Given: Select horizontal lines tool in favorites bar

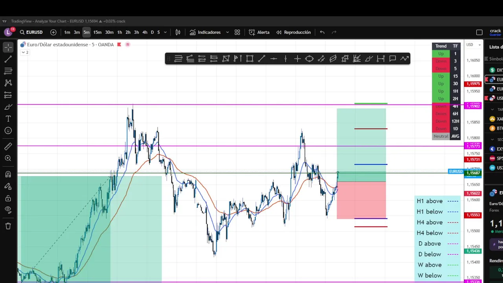Looking at the screenshot, I should (x=178, y=59).
